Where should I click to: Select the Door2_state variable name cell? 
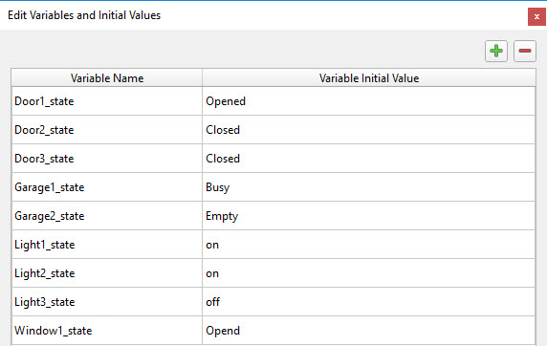107,130
